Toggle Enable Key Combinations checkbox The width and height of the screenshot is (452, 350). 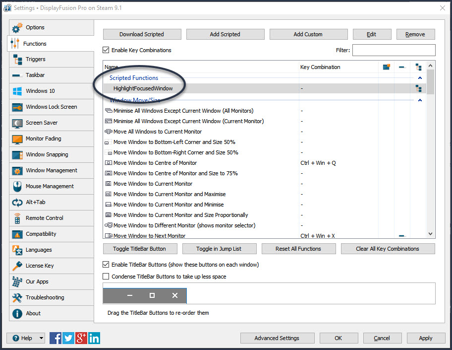point(106,50)
